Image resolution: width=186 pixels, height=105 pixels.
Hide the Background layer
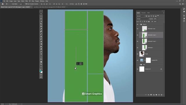137,69
